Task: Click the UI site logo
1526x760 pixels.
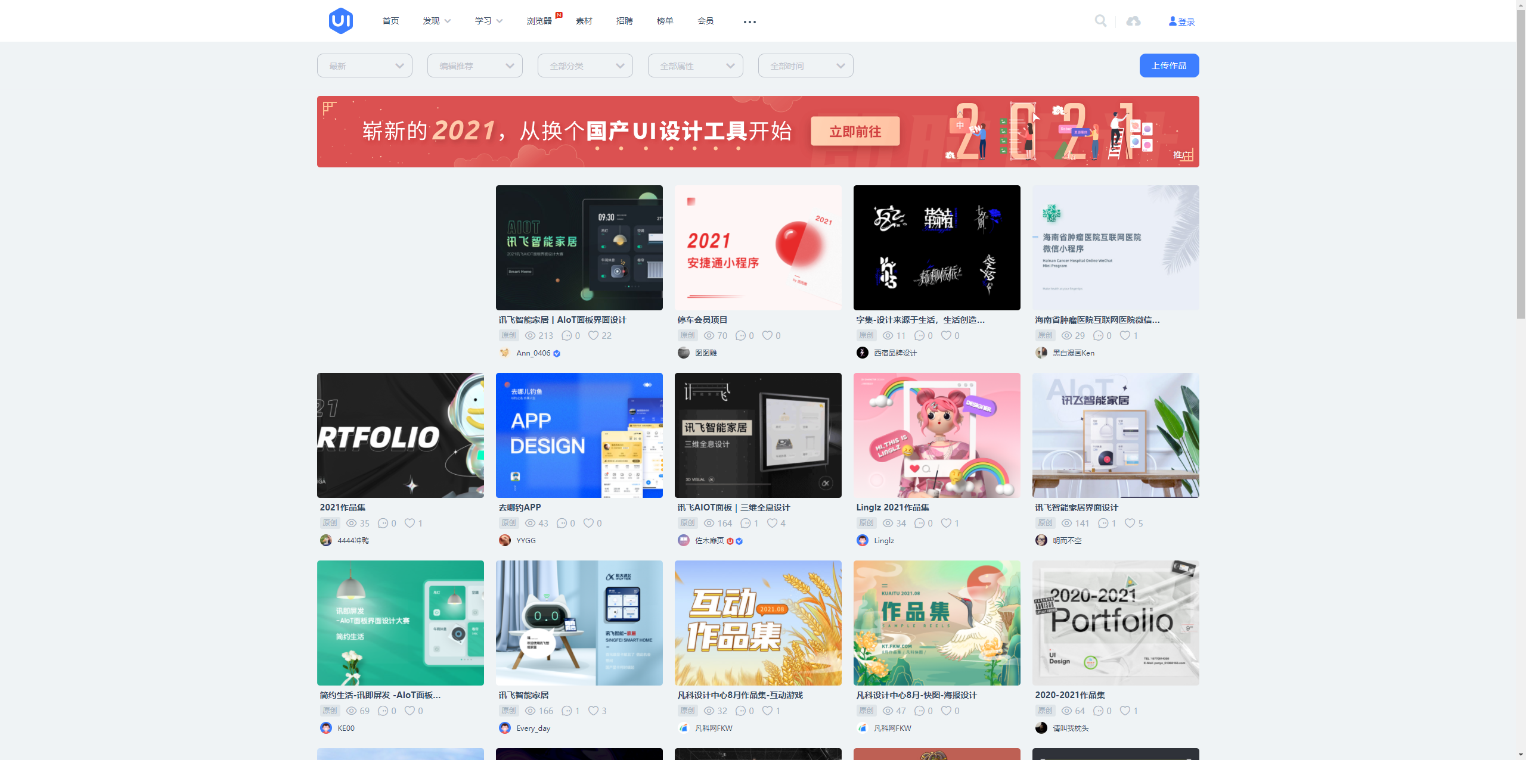Action: point(340,21)
